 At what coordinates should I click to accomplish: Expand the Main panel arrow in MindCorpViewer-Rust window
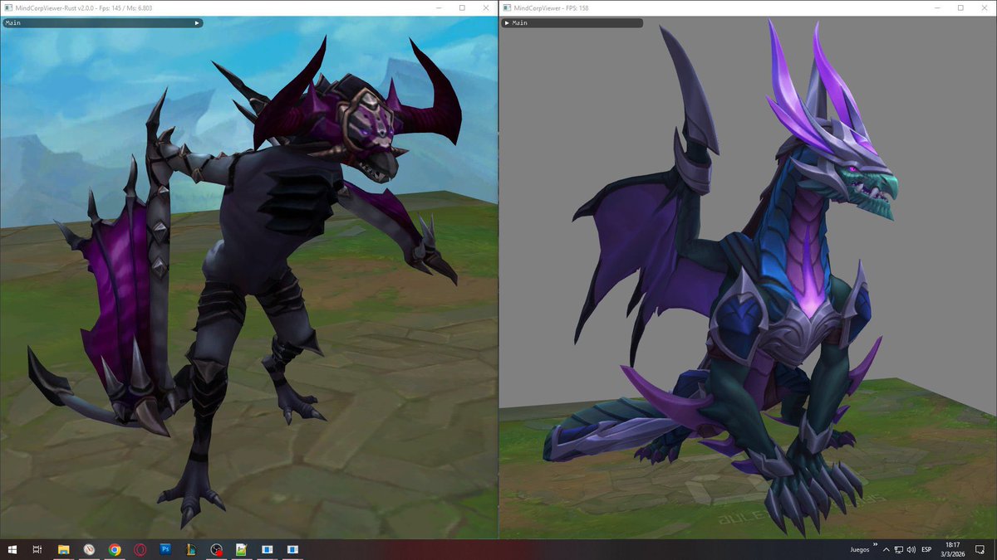tap(197, 23)
